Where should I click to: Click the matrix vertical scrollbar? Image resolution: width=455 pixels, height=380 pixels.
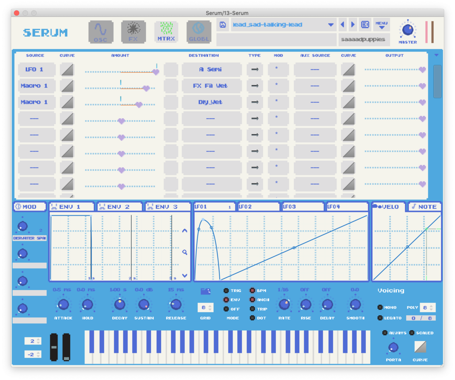click(x=437, y=82)
